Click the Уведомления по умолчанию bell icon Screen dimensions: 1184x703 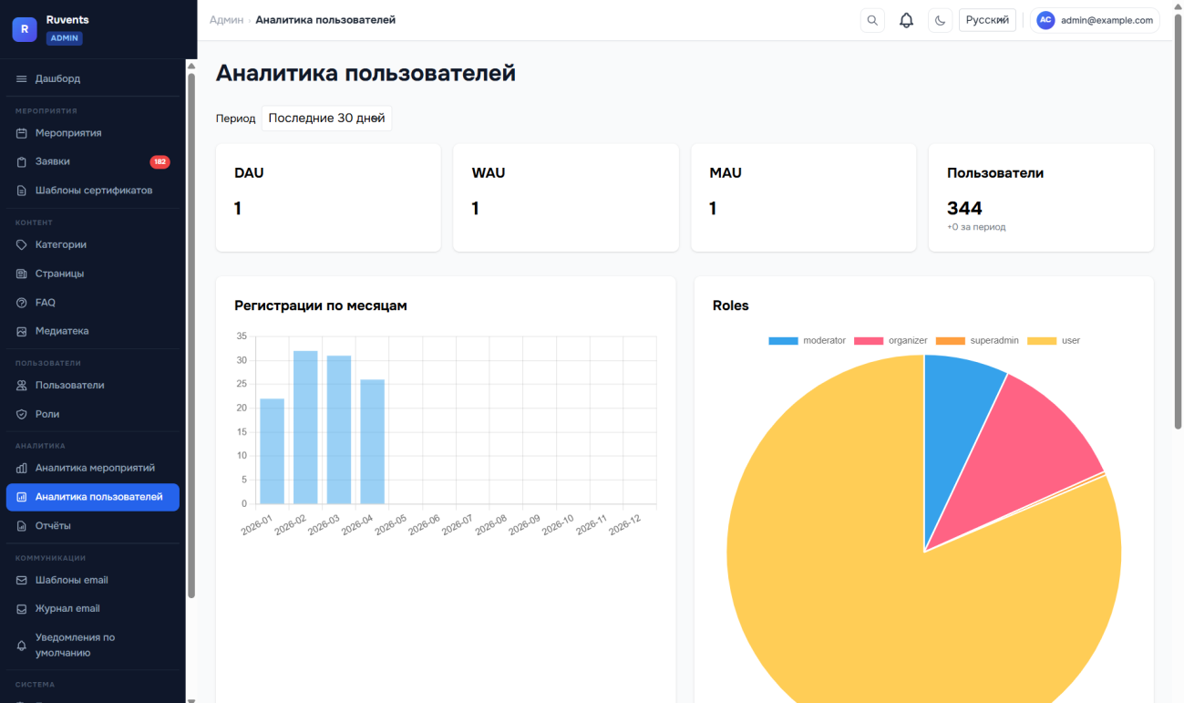pyautogui.click(x=22, y=646)
